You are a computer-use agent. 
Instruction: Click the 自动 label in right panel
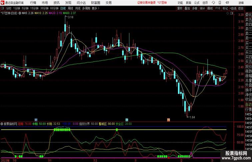(248, 105)
